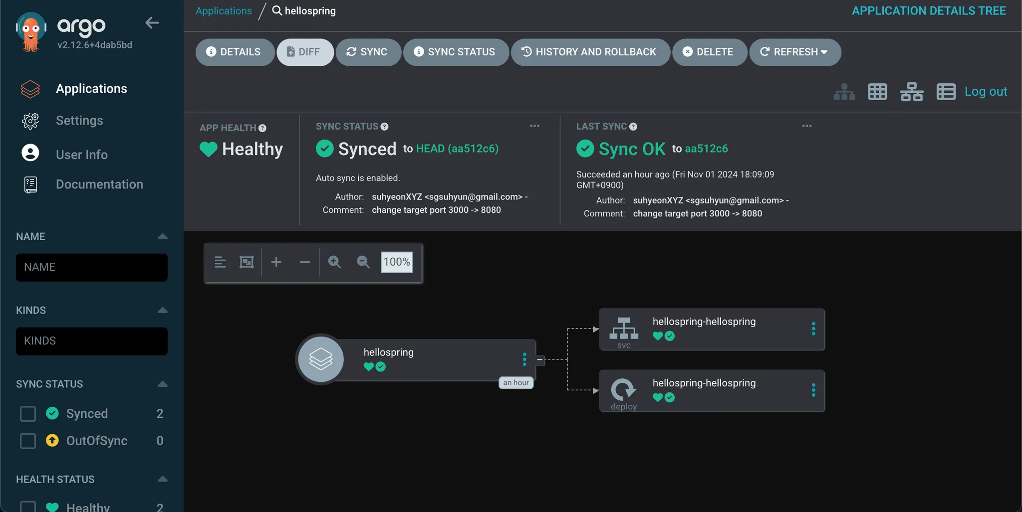The width and height of the screenshot is (1022, 512).
Task: Click the deploy rotating-arrow icon
Action: [x=624, y=389]
